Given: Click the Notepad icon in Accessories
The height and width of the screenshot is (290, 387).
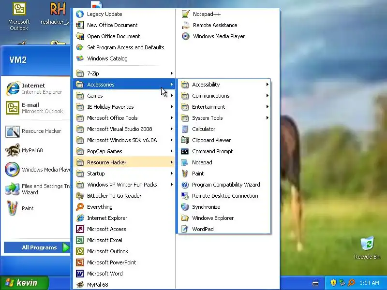Looking at the screenshot, I should pyautogui.click(x=185, y=162).
